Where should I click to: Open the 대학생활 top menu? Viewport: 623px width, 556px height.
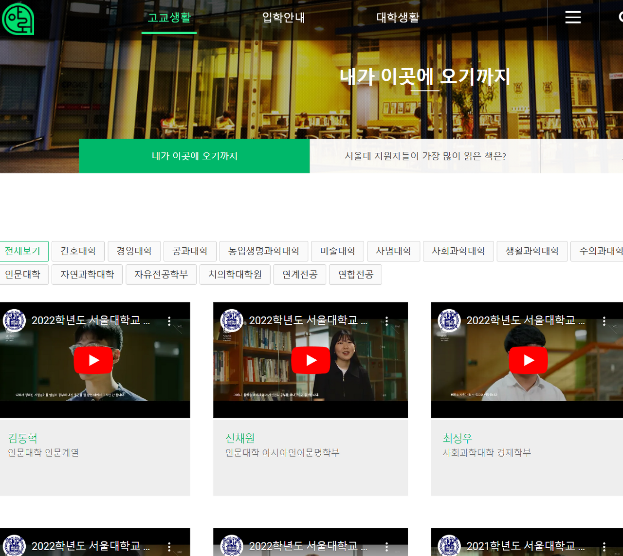pyautogui.click(x=398, y=18)
